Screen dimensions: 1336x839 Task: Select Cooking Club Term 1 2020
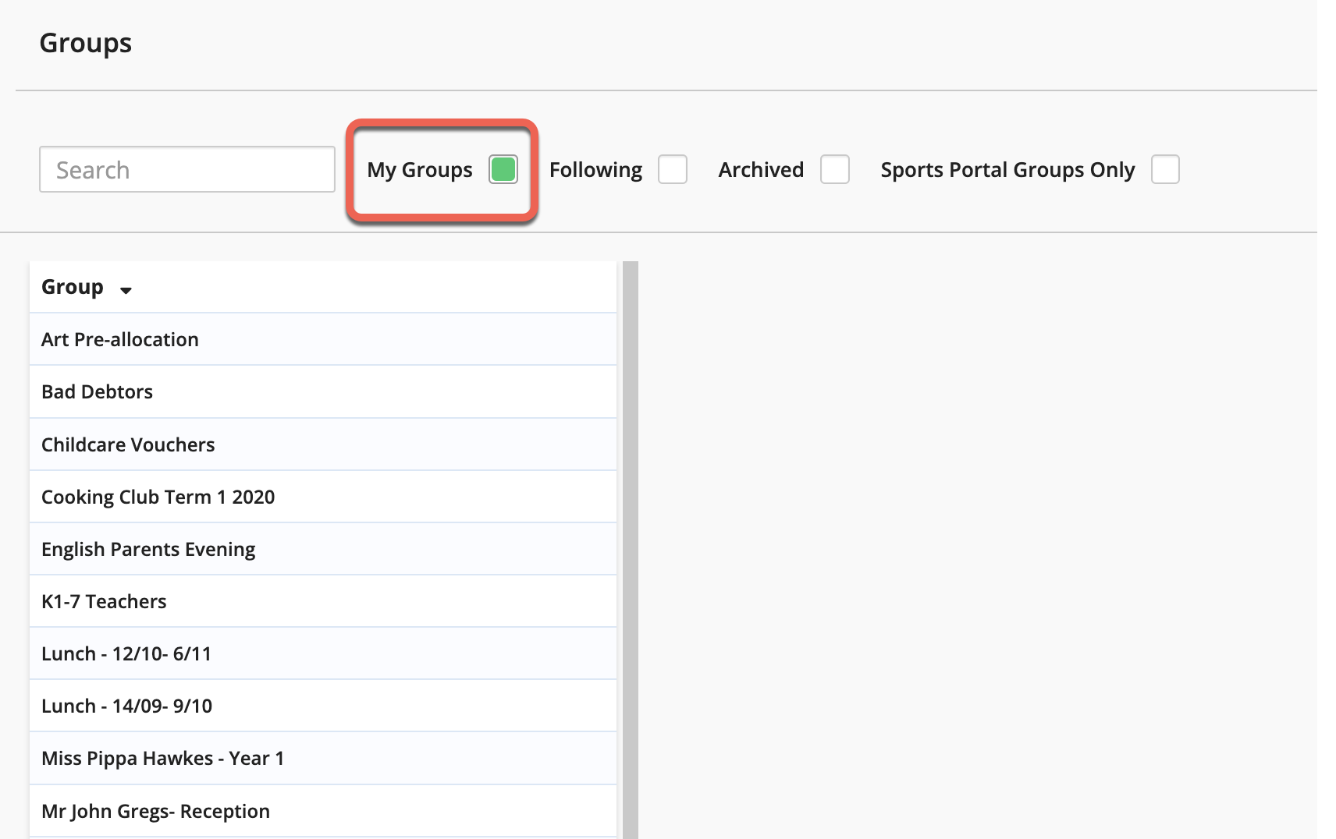323,497
